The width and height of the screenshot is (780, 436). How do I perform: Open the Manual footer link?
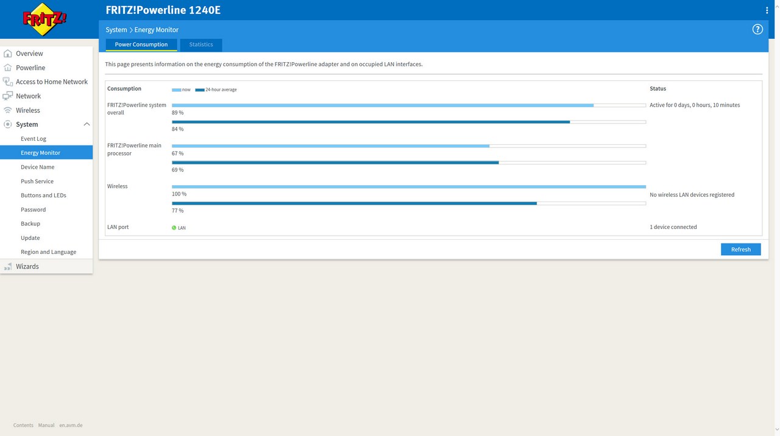pos(46,425)
